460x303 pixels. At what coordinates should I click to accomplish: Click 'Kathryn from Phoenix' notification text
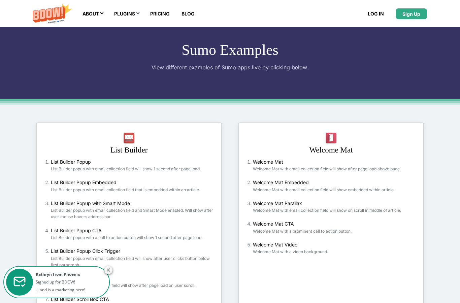(58, 274)
